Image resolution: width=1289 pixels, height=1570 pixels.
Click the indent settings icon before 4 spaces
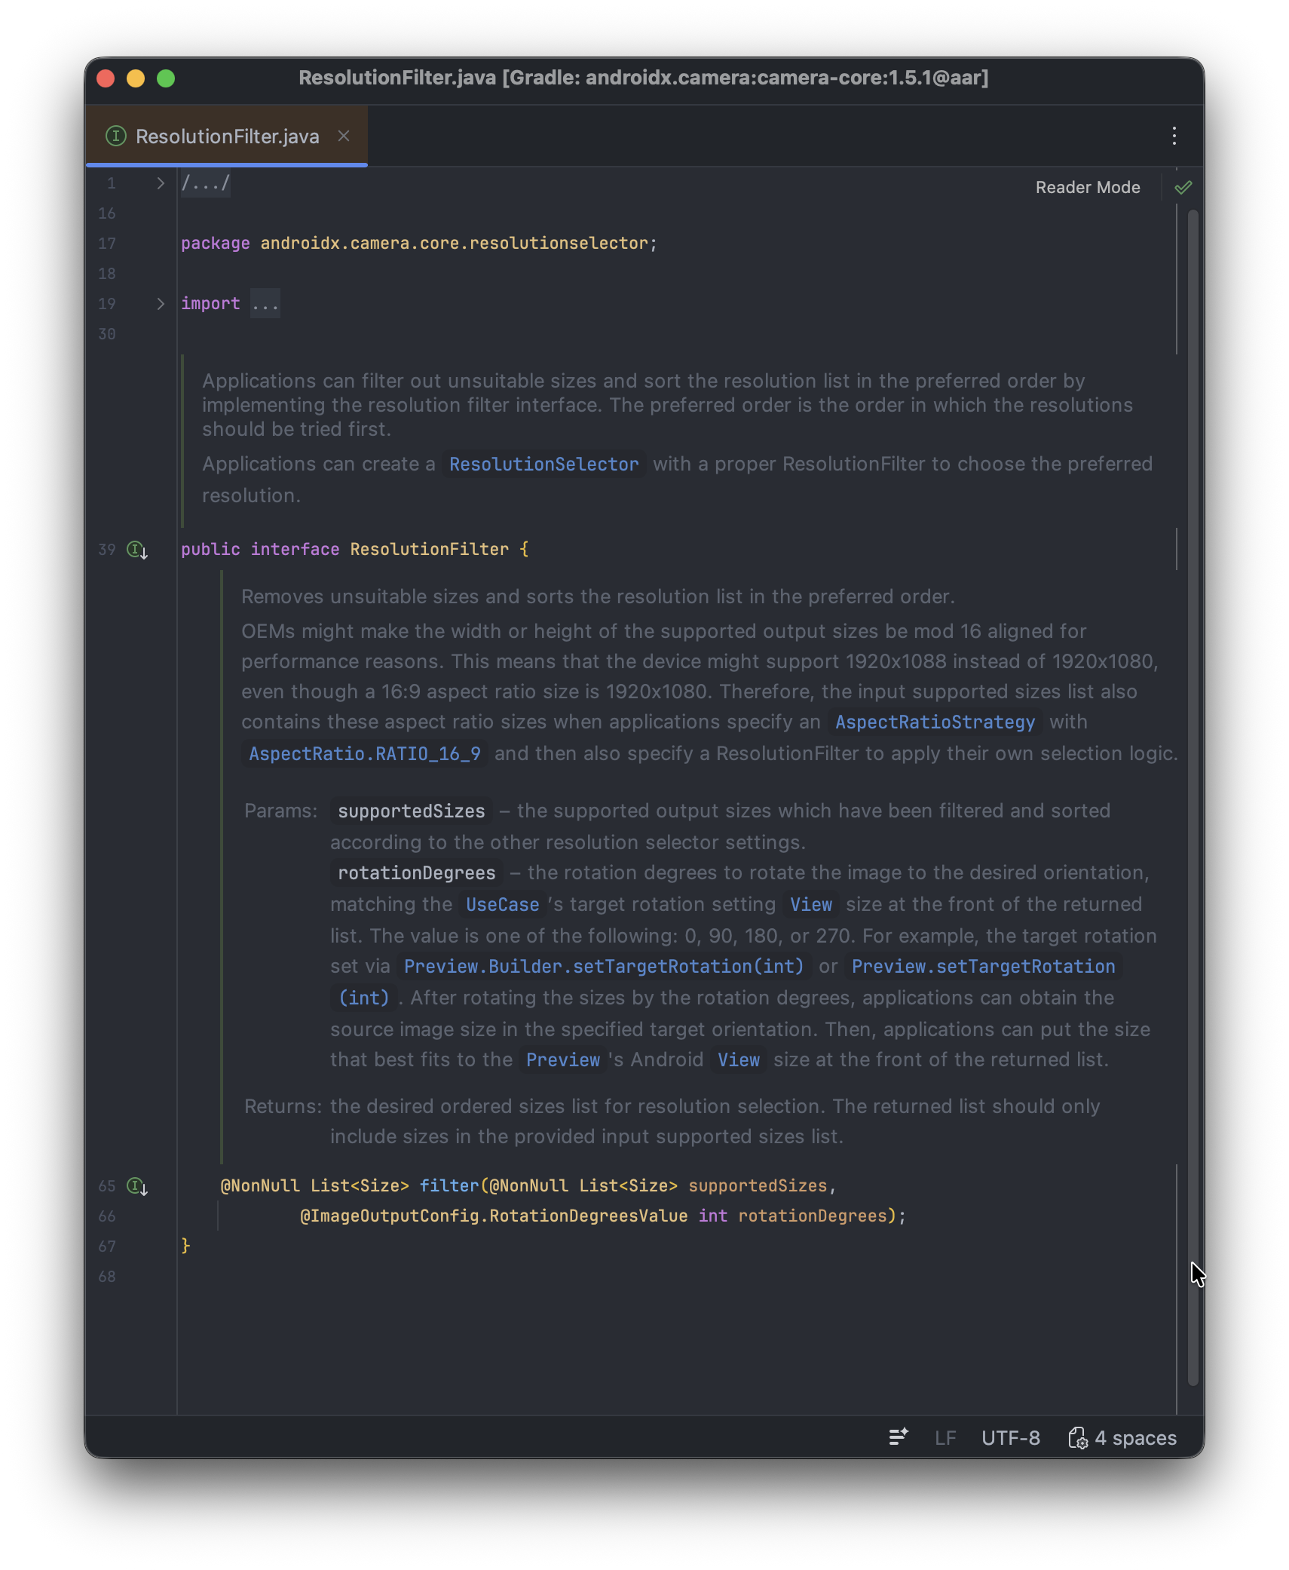(1078, 1438)
